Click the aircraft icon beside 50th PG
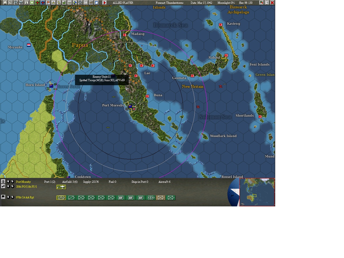The image size is (344, 258). coord(3,186)
